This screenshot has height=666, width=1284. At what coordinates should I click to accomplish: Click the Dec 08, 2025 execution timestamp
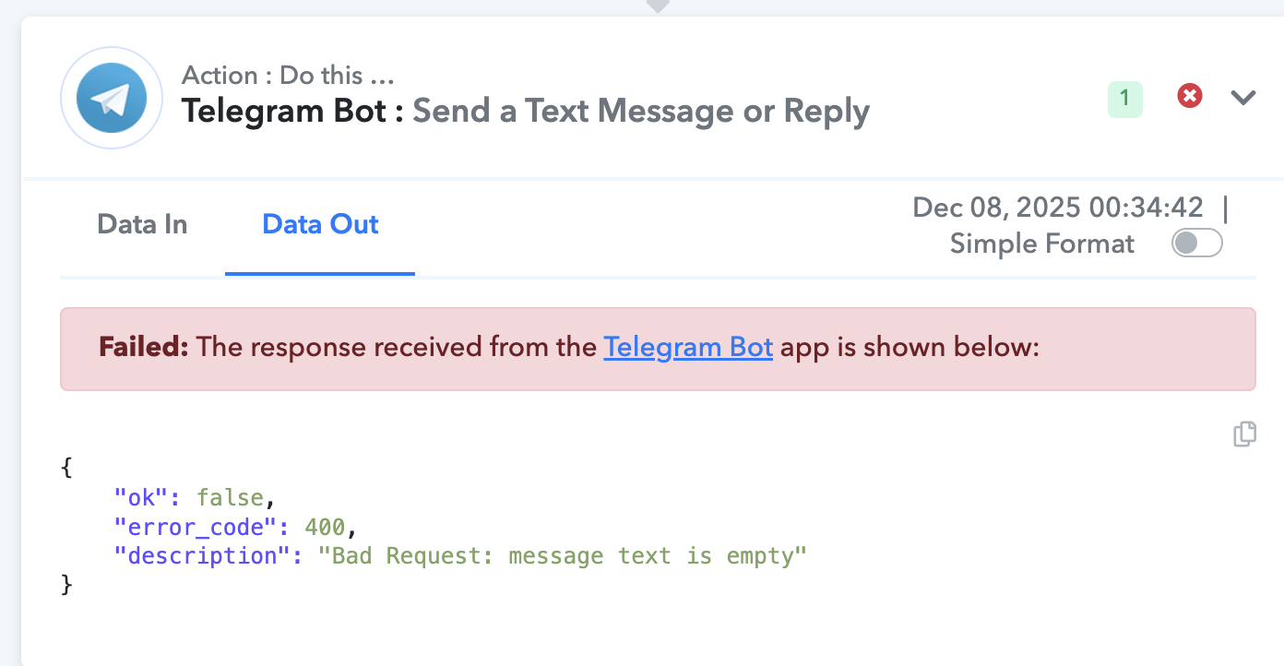click(1057, 207)
